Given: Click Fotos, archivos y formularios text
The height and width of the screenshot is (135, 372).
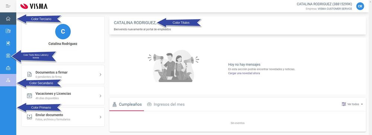Looking at the screenshot, I should pyautogui.click(x=53, y=119).
